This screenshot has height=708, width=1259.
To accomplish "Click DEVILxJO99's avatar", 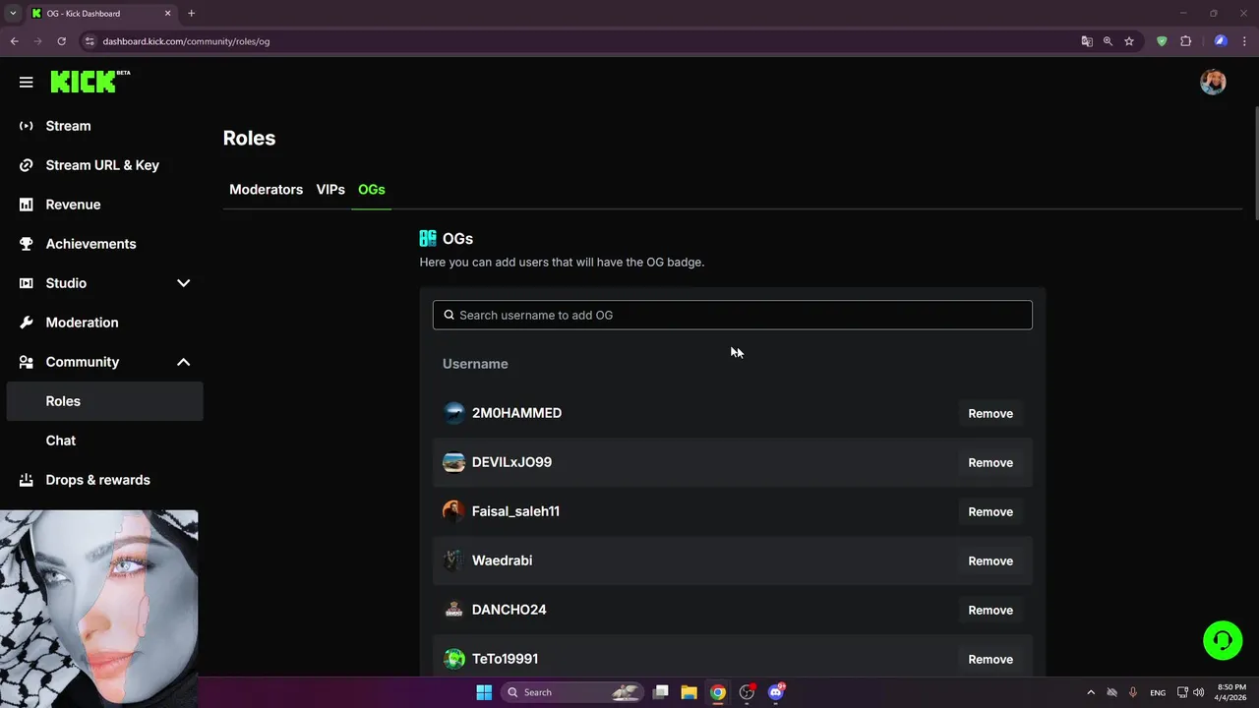I will pyautogui.click(x=453, y=462).
